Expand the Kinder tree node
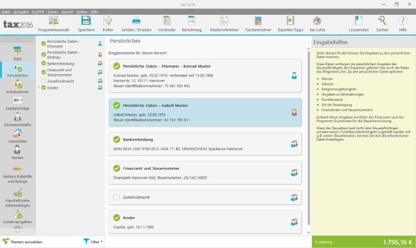The width and height of the screenshot is (416, 248). pyautogui.click(x=39, y=87)
